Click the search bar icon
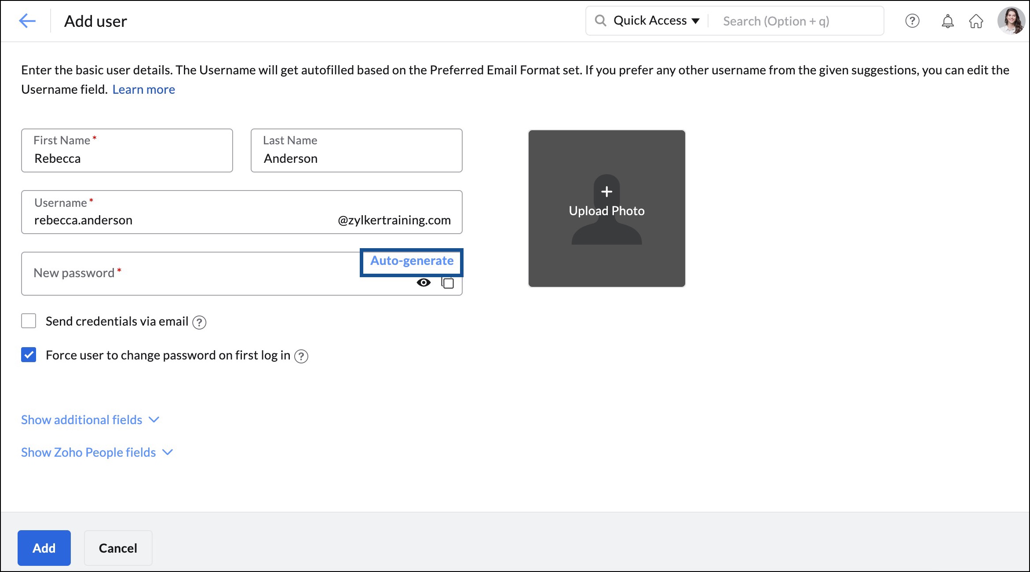Viewport: 1030px width, 572px height. pos(600,20)
